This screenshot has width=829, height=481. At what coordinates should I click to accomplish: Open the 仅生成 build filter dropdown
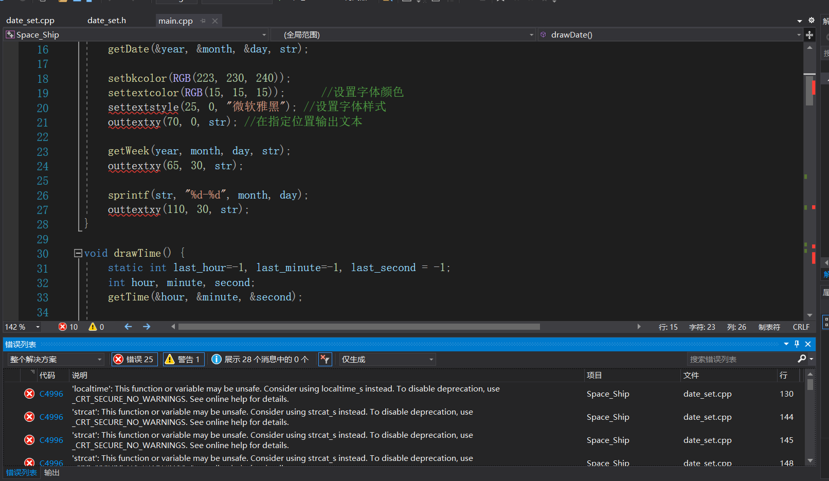(x=387, y=359)
